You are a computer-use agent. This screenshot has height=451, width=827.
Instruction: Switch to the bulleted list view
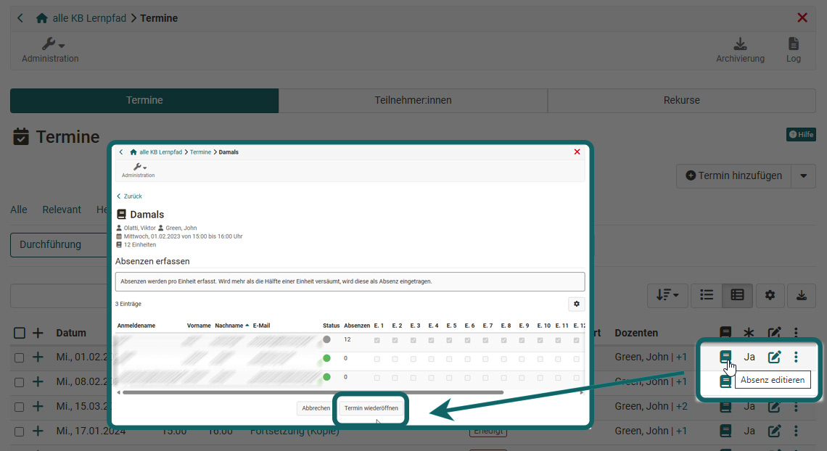point(706,295)
